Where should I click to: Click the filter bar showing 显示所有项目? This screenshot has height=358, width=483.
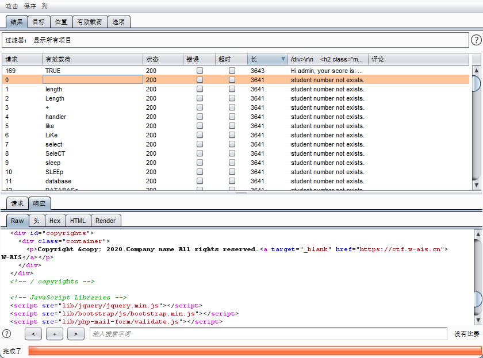[235, 40]
